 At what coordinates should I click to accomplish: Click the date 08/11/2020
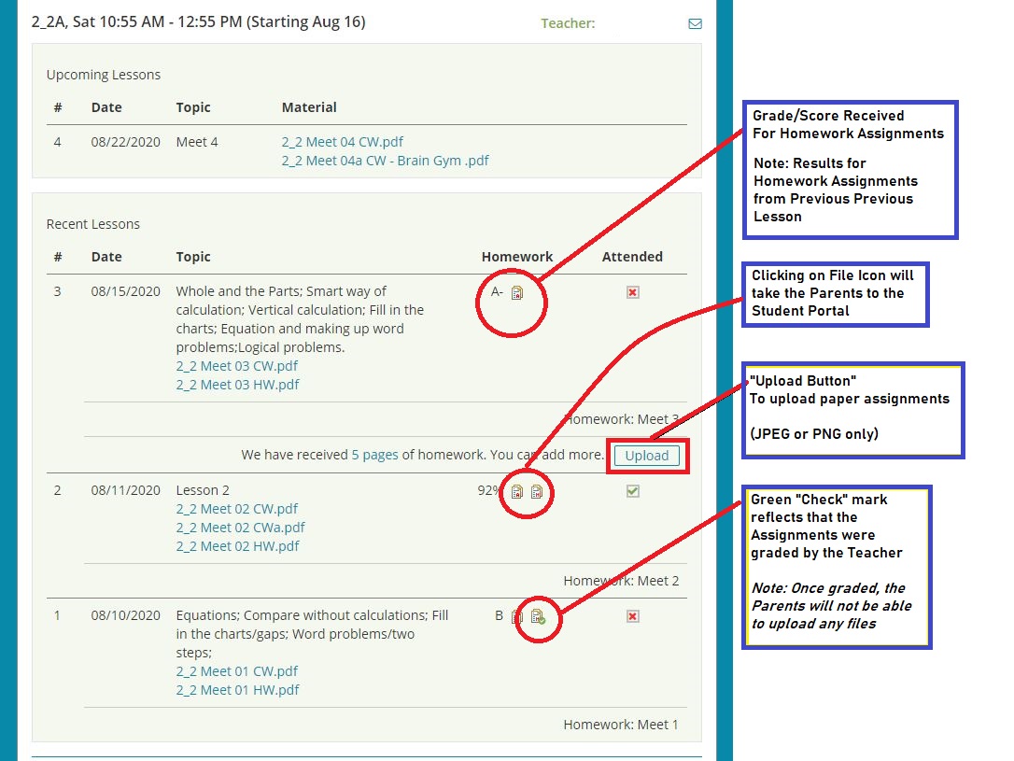125,490
